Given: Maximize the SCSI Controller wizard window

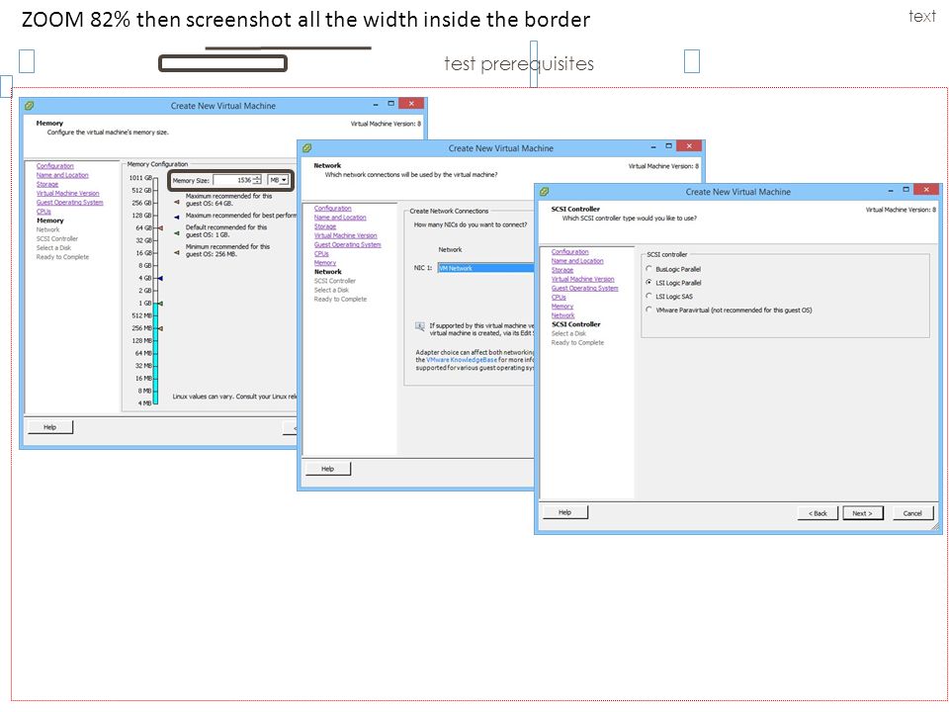Looking at the screenshot, I should 906,190.
